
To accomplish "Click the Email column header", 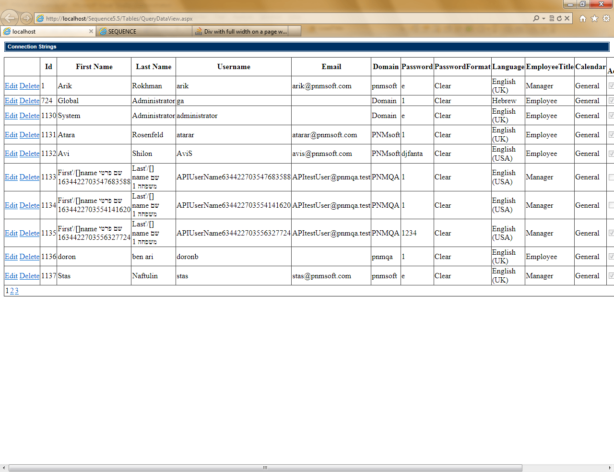I will click(331, 67).
